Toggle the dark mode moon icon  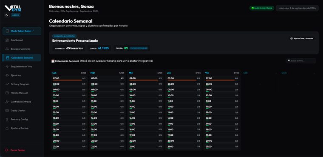[x=7, y=15]
